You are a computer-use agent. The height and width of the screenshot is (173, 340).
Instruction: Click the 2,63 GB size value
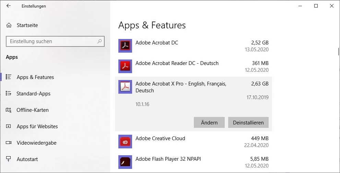click(260, 83)
